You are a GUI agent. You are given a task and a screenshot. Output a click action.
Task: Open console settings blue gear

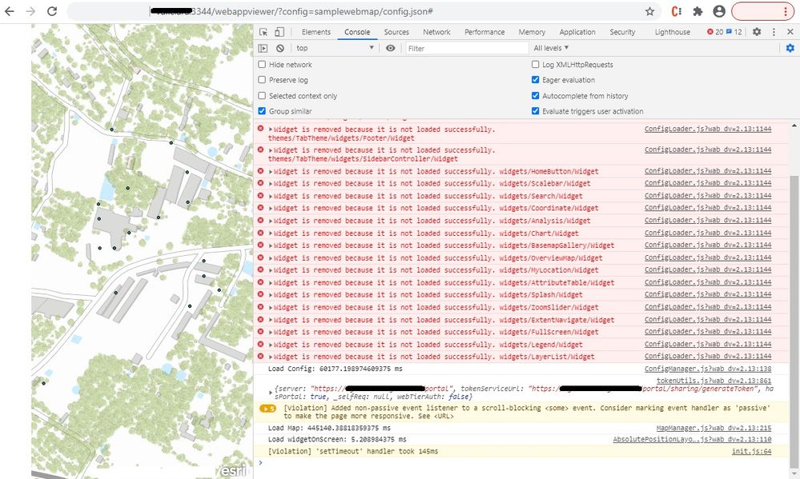tap(790, 48)
